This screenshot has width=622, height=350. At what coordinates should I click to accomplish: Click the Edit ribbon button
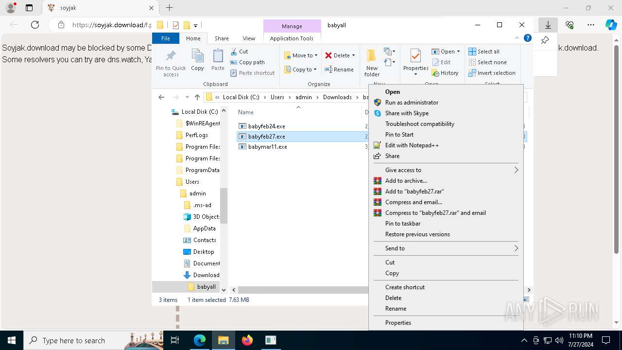coord(441,62)
